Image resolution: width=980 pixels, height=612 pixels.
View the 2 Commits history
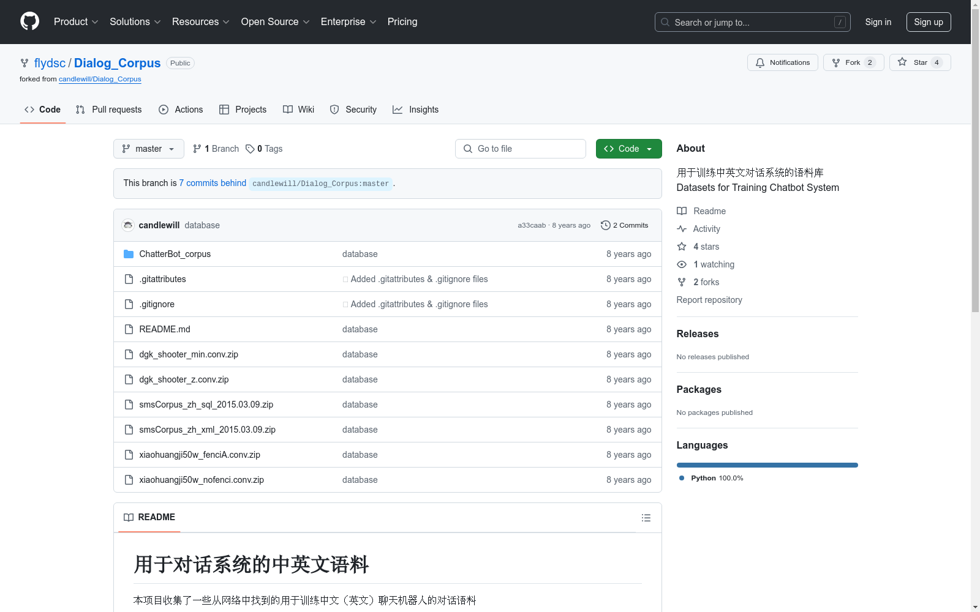coord(625,225)
